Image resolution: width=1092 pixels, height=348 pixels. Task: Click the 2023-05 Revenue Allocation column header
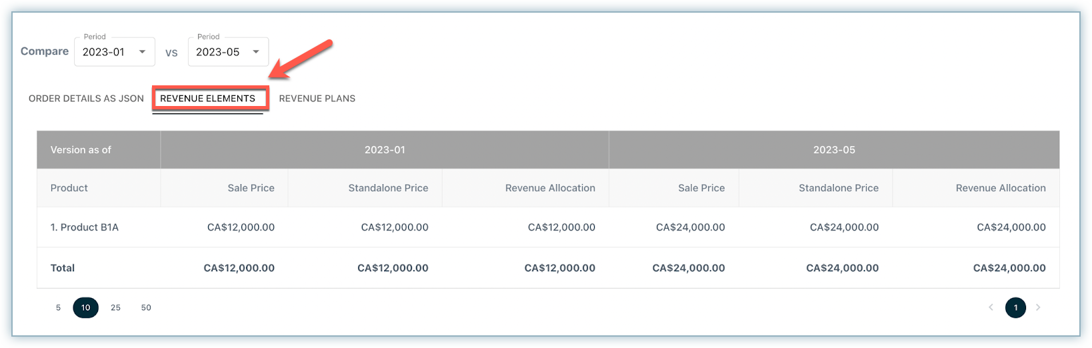(x=1000, y=188)
